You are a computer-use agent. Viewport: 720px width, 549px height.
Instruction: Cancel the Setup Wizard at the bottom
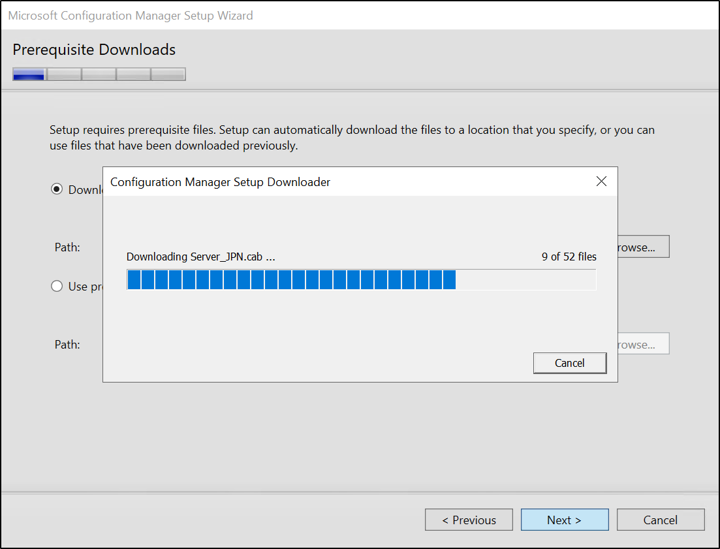pos(661,520)
